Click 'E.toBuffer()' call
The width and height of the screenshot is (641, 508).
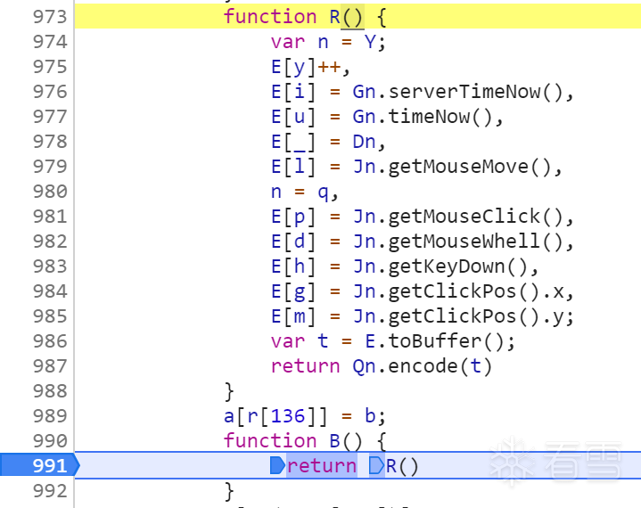tap(436, 341)
